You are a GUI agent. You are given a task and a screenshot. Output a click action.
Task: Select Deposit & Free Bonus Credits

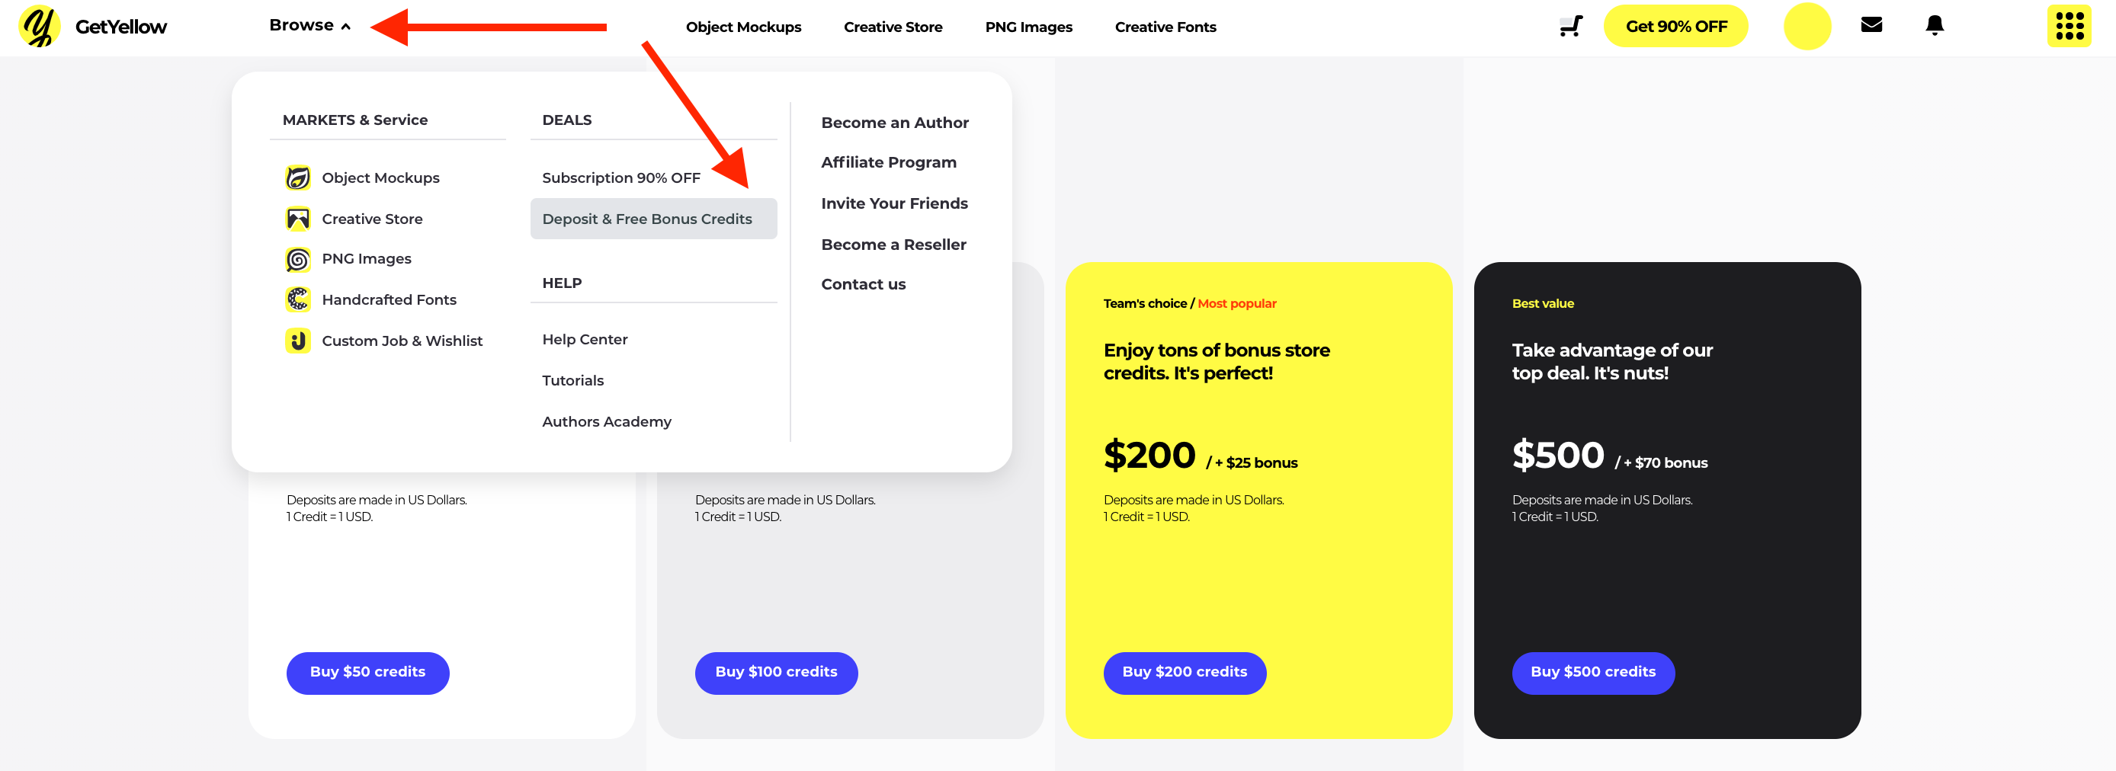(653, 219)
